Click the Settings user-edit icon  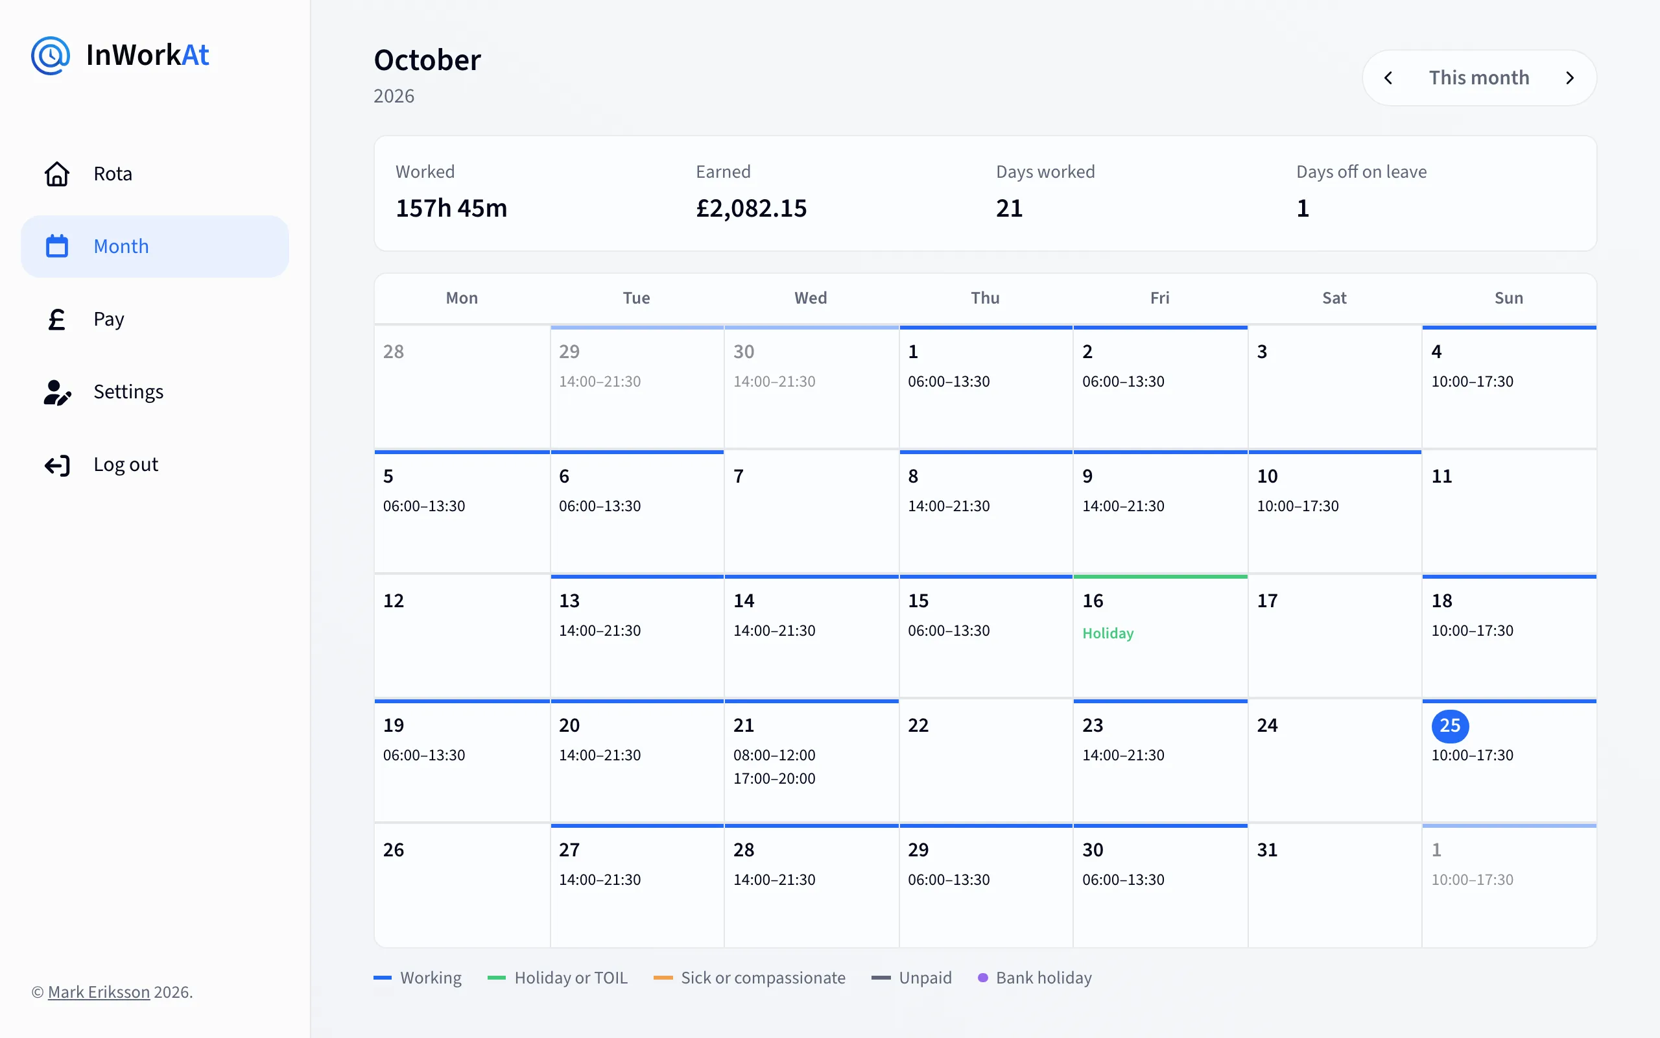58,392
